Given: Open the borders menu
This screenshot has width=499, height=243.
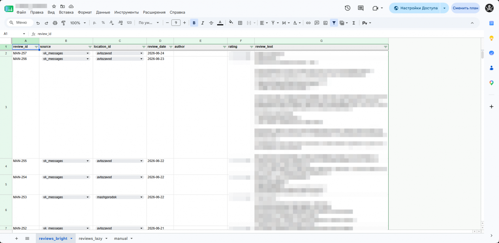Looking at the screenshot, I should [x=240, y=23].
